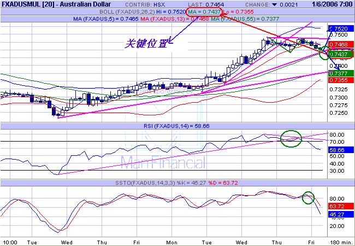Click the 70.00 level in RSI panel

tap(337, 142)
